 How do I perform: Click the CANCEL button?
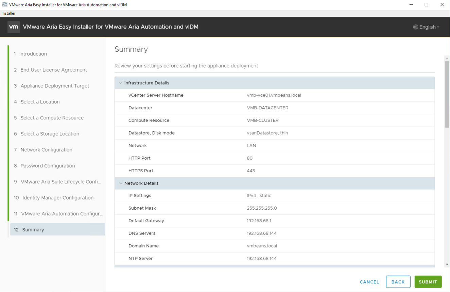tap(369, 282)
